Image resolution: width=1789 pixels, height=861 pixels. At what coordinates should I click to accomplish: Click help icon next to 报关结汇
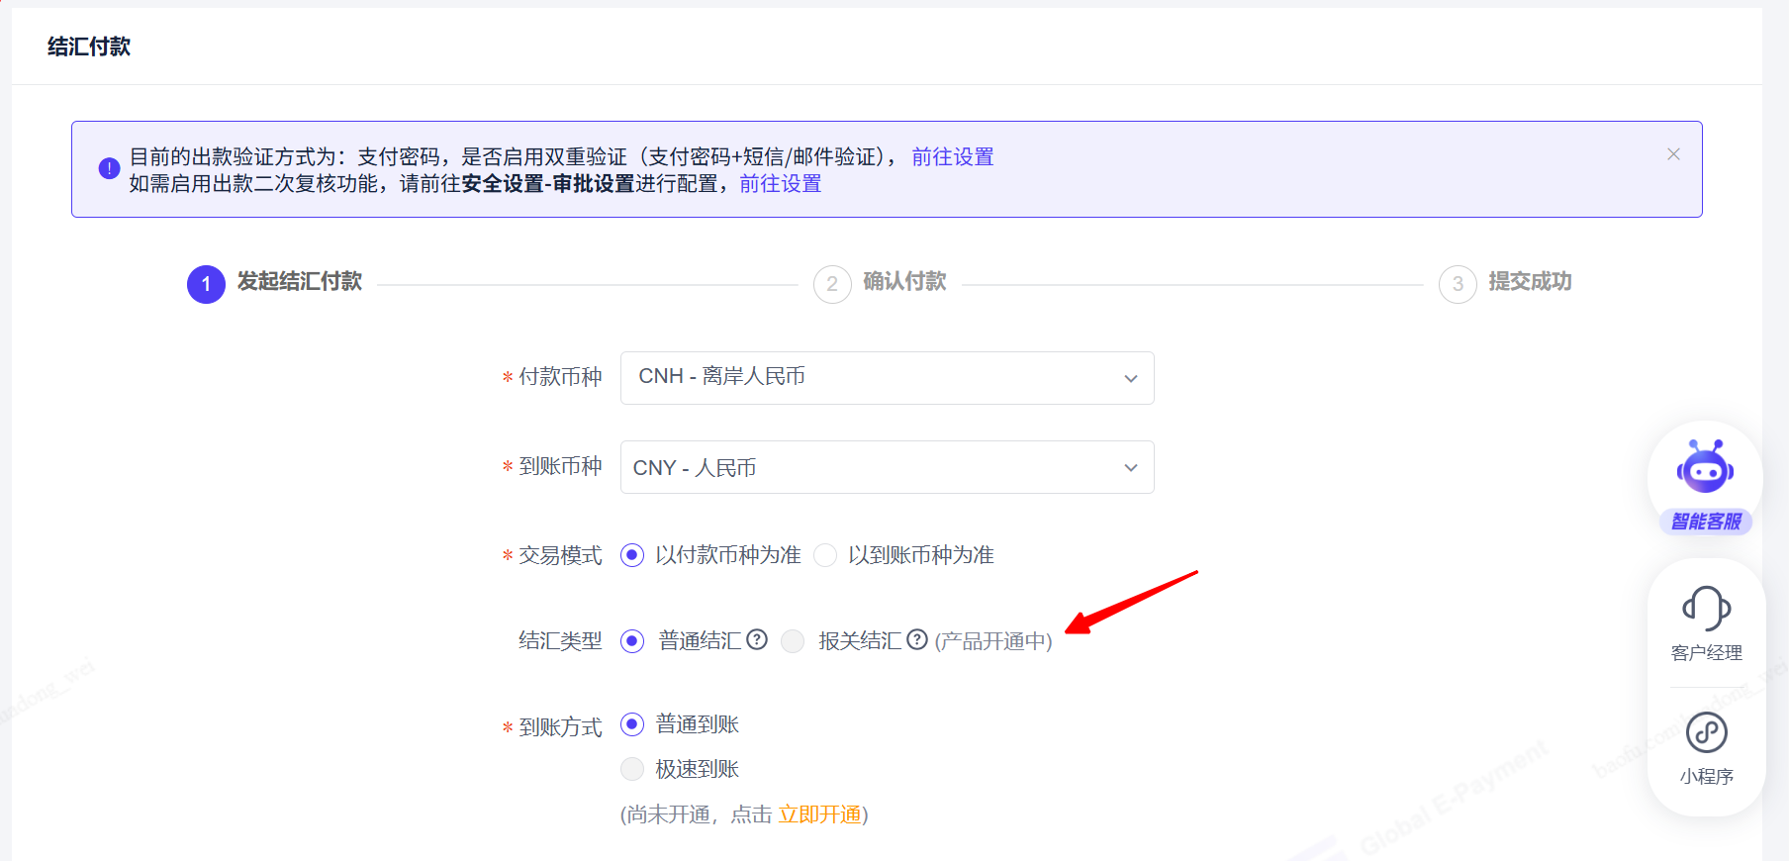[x=917, y=639]
